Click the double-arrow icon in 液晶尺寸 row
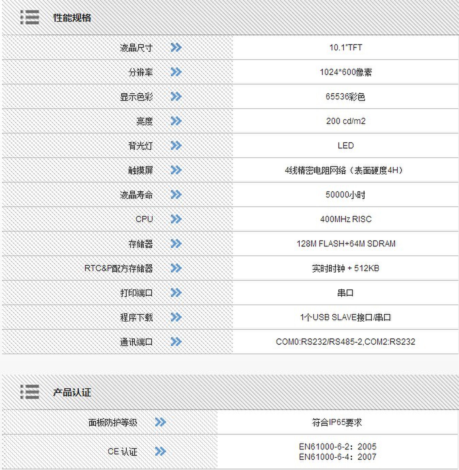 tap(176, 47)
